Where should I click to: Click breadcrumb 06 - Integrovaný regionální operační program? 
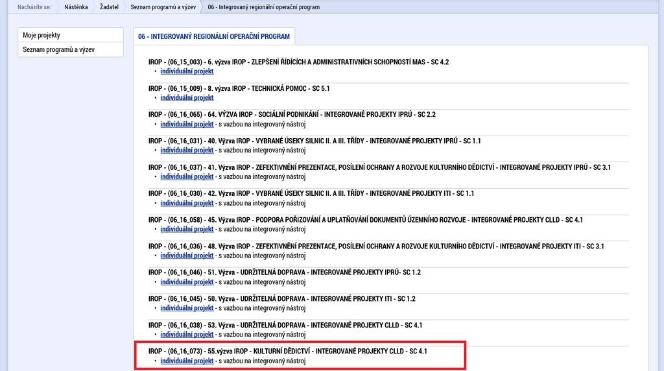point(263,6)
